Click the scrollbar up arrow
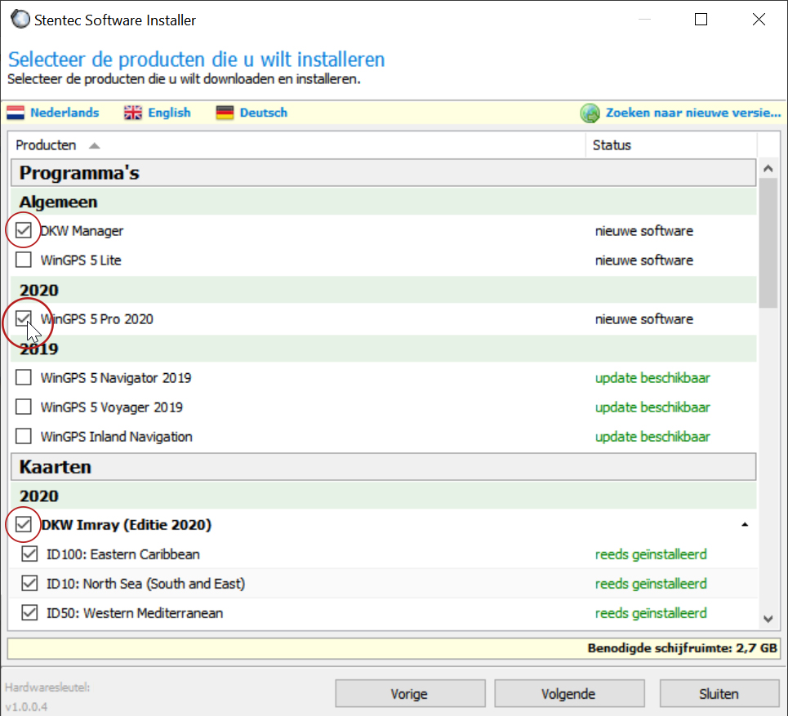This screenshot has height=716, width=788. (768, 169)
